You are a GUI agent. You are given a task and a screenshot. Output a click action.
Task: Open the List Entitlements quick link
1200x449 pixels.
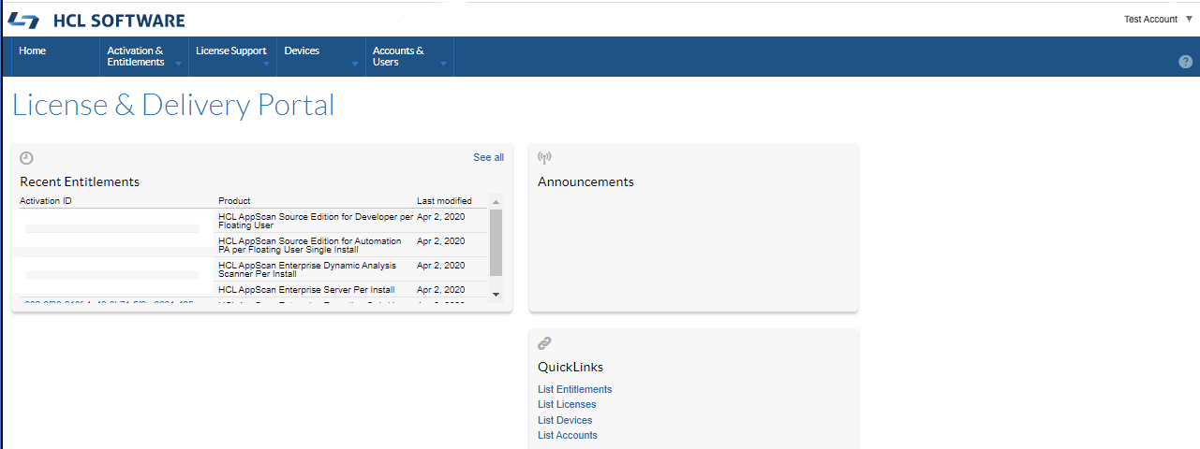(x=574, y=389)
